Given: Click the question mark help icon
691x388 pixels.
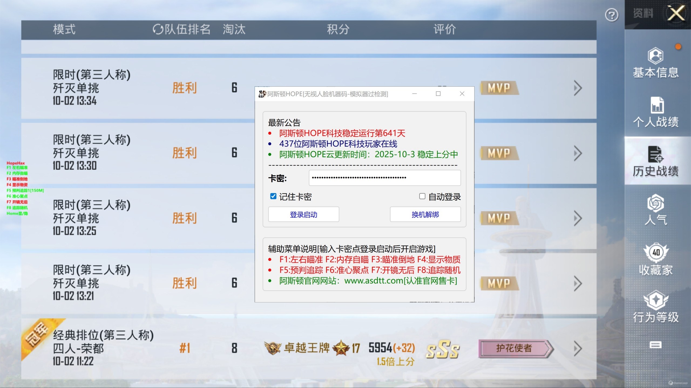Looking at the screenshot, I should pos(611,15).
